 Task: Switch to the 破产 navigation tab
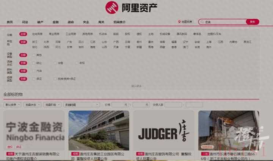pyautogui.click(x=40, y=22)
